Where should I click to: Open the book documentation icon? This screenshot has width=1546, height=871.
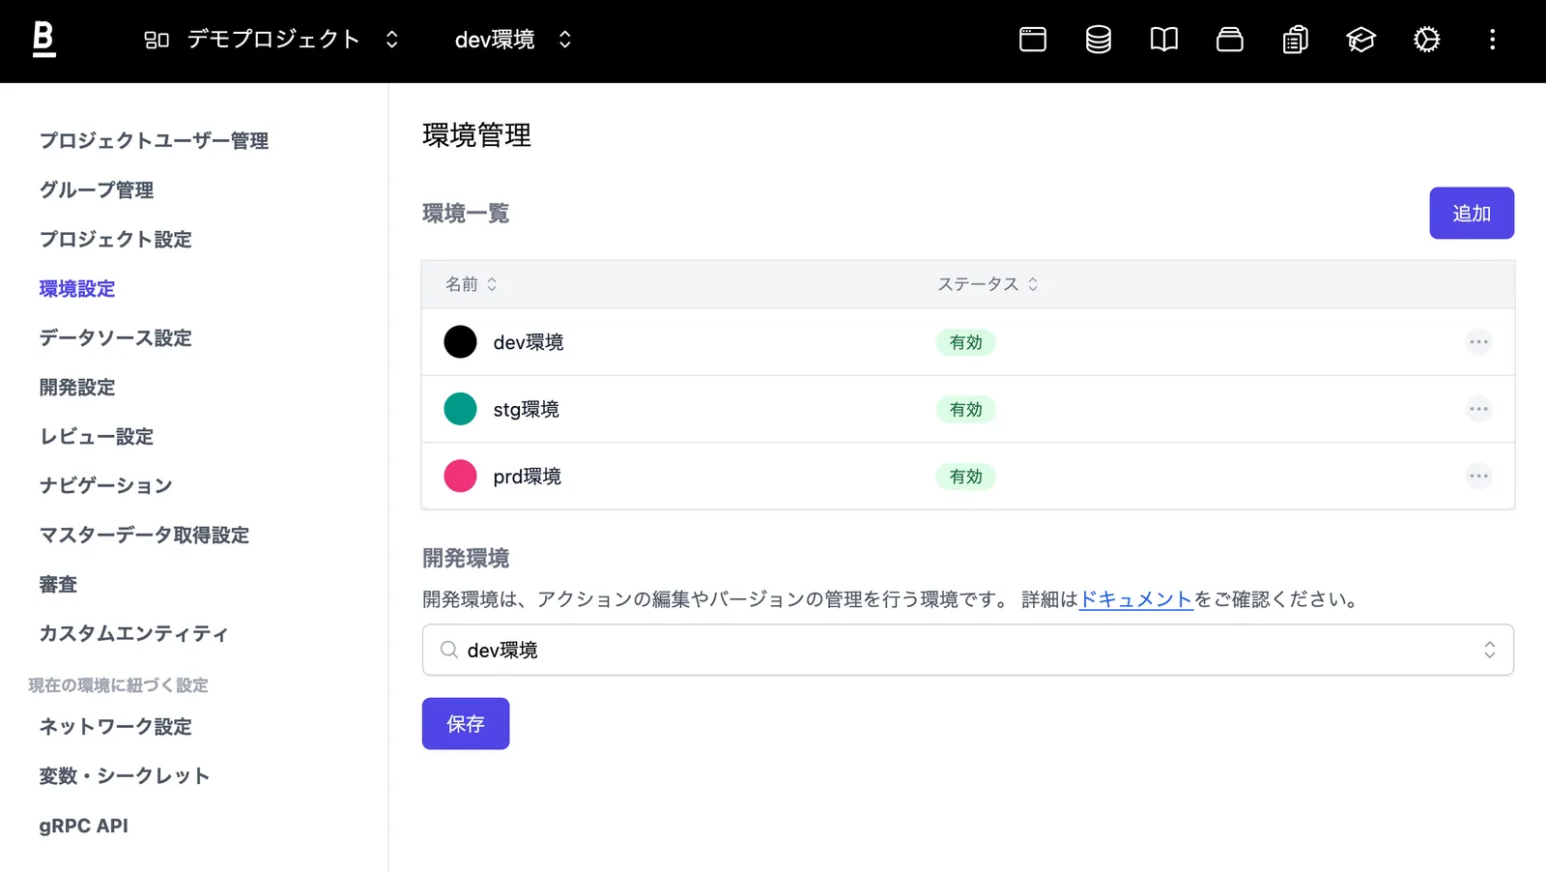[1164, 40]
